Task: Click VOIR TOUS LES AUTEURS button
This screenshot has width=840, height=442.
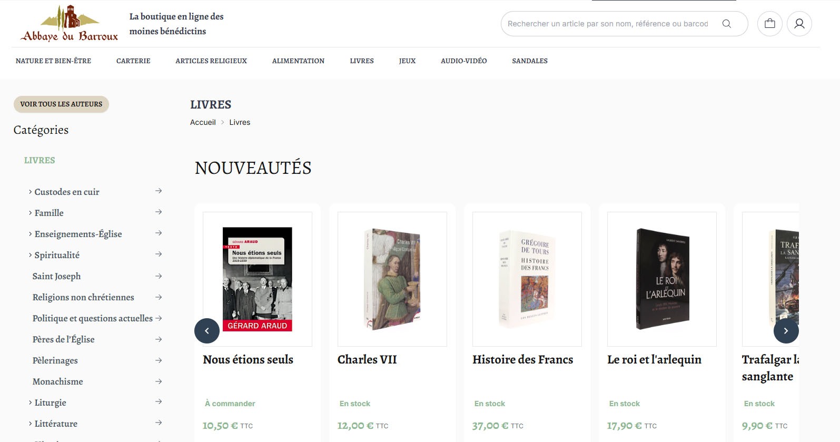Action: click(61, 104)
